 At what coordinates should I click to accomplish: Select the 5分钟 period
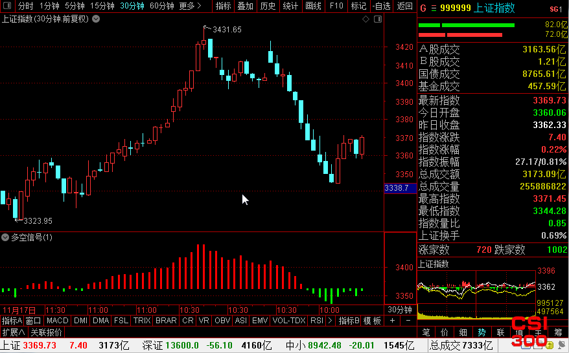75,6
